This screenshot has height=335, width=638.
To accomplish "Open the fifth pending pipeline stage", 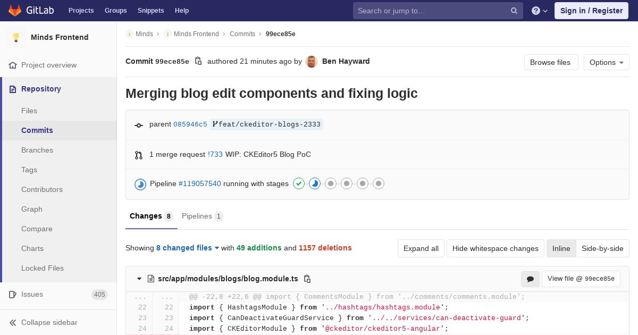I will tap(363, 183).
